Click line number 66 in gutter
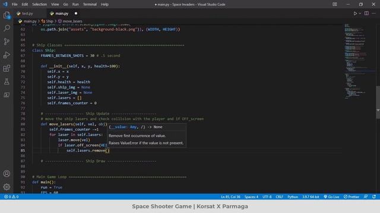Image resolution: width=380 pixels, height=213 pixels. 23,50
